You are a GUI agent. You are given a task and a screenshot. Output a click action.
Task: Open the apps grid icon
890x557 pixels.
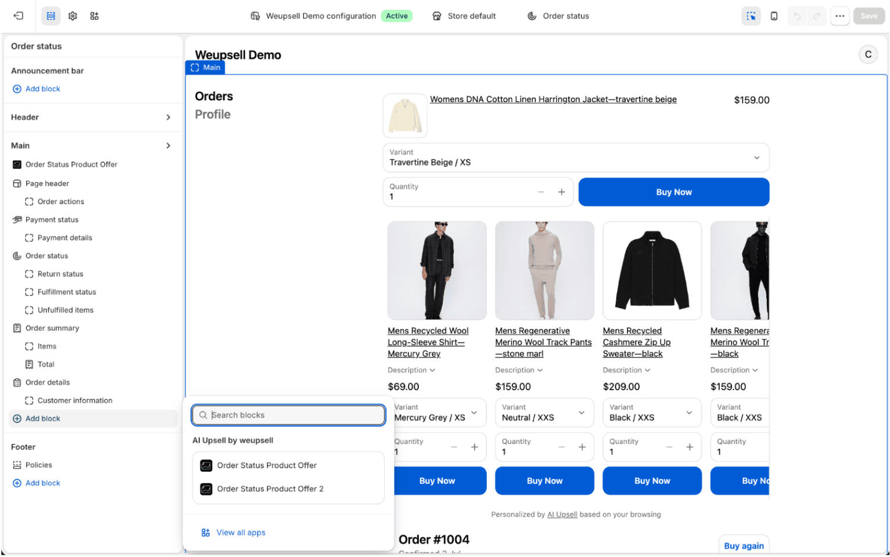click(94, 16)
